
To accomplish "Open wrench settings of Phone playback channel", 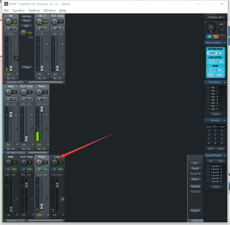I will click(47, 129).
